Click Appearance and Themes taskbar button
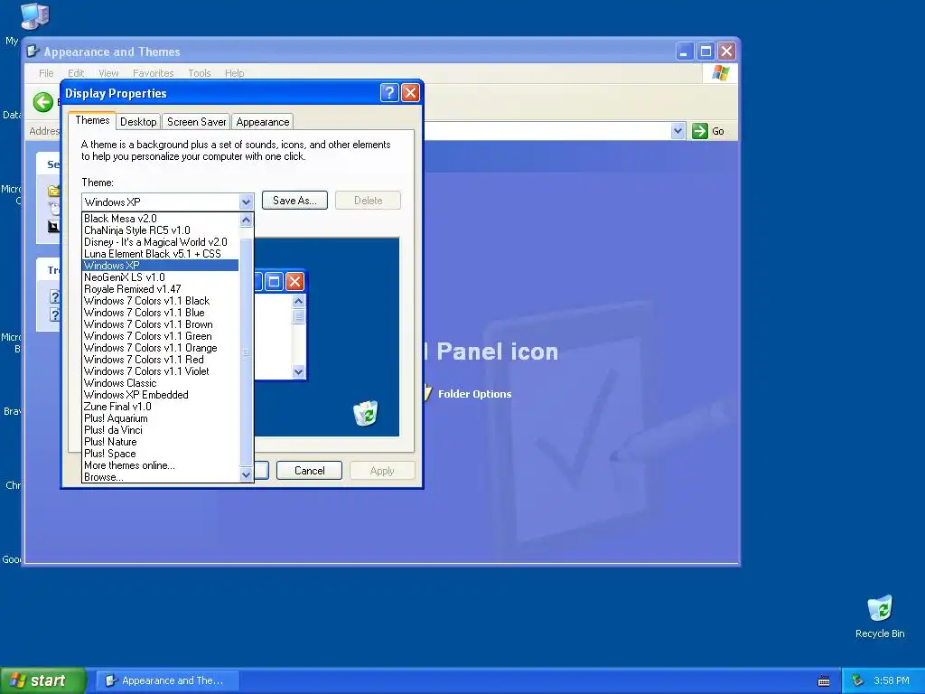 point(168,680)
